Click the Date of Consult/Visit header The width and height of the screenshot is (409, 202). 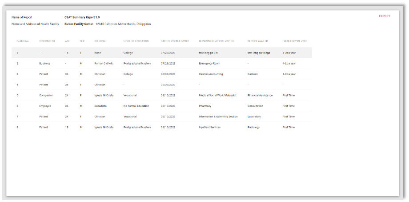tap(175, 41)
